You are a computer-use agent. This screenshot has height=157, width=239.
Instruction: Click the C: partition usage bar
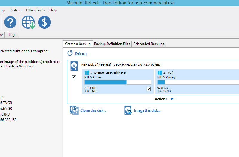(198, 82)
